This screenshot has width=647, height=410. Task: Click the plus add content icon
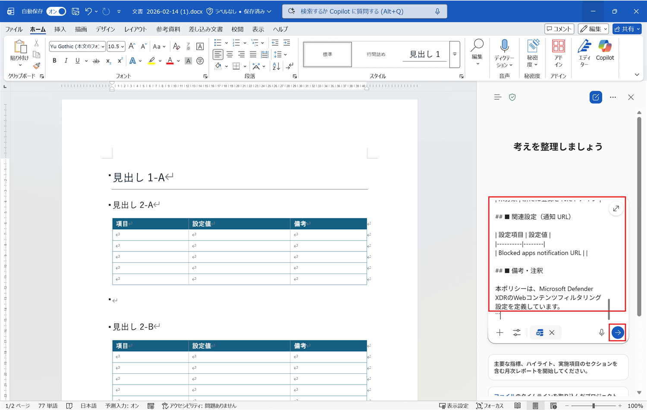click(x=499, y=333)
